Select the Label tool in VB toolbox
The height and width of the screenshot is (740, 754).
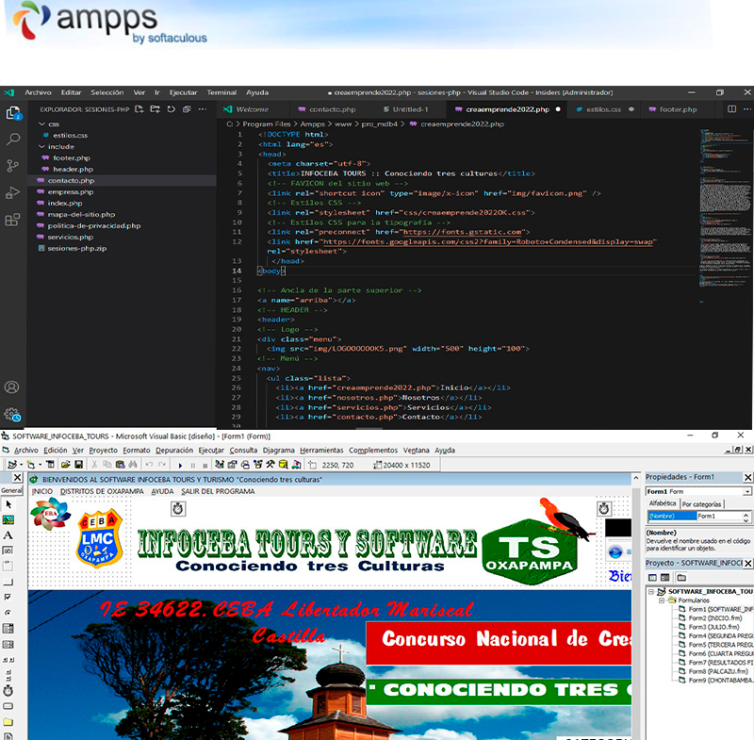[8, 534]
